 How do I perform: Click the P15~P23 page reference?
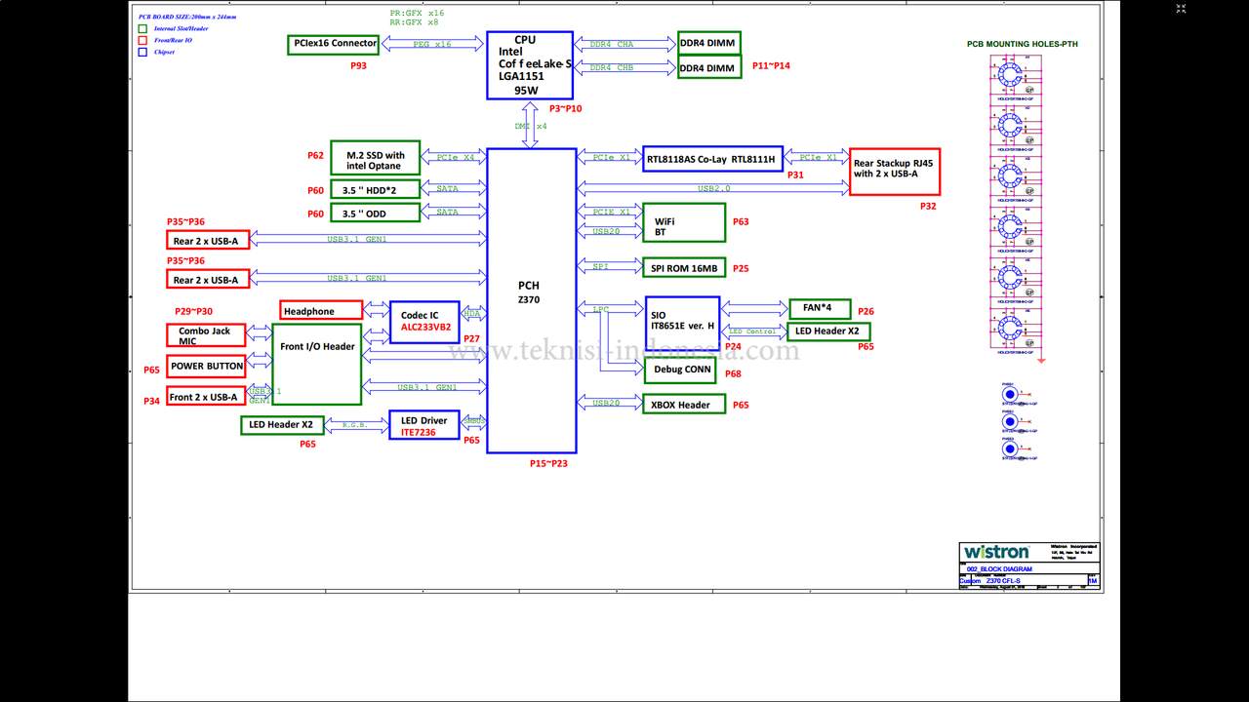(548, 464)
